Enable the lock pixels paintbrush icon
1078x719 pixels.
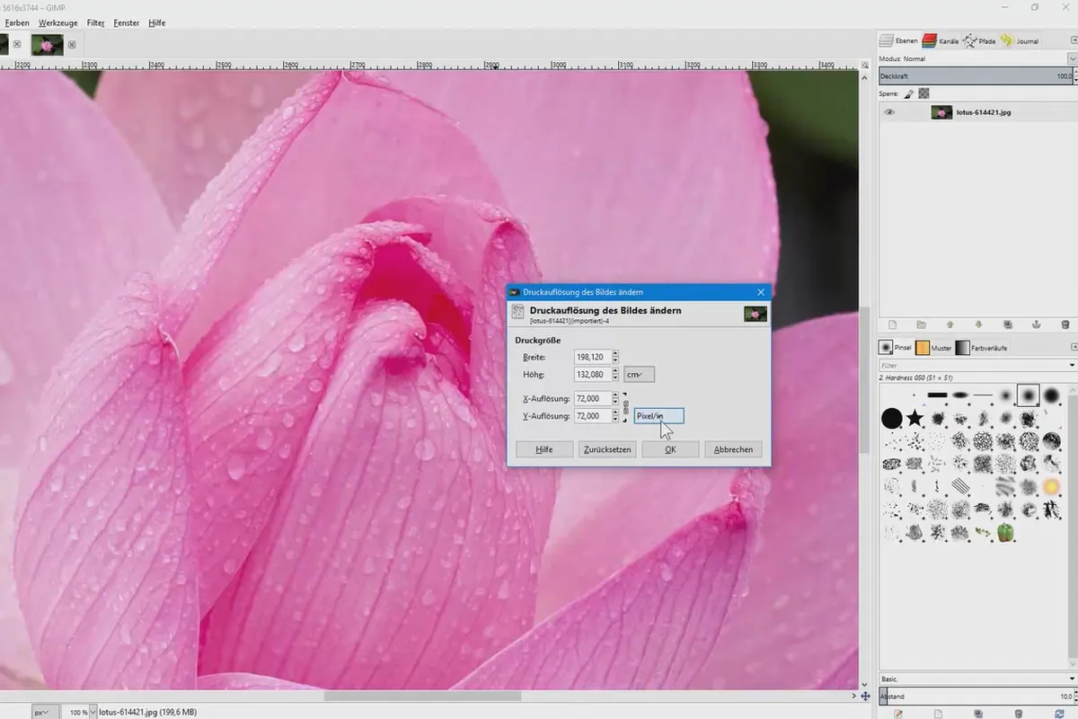(909, 93)
